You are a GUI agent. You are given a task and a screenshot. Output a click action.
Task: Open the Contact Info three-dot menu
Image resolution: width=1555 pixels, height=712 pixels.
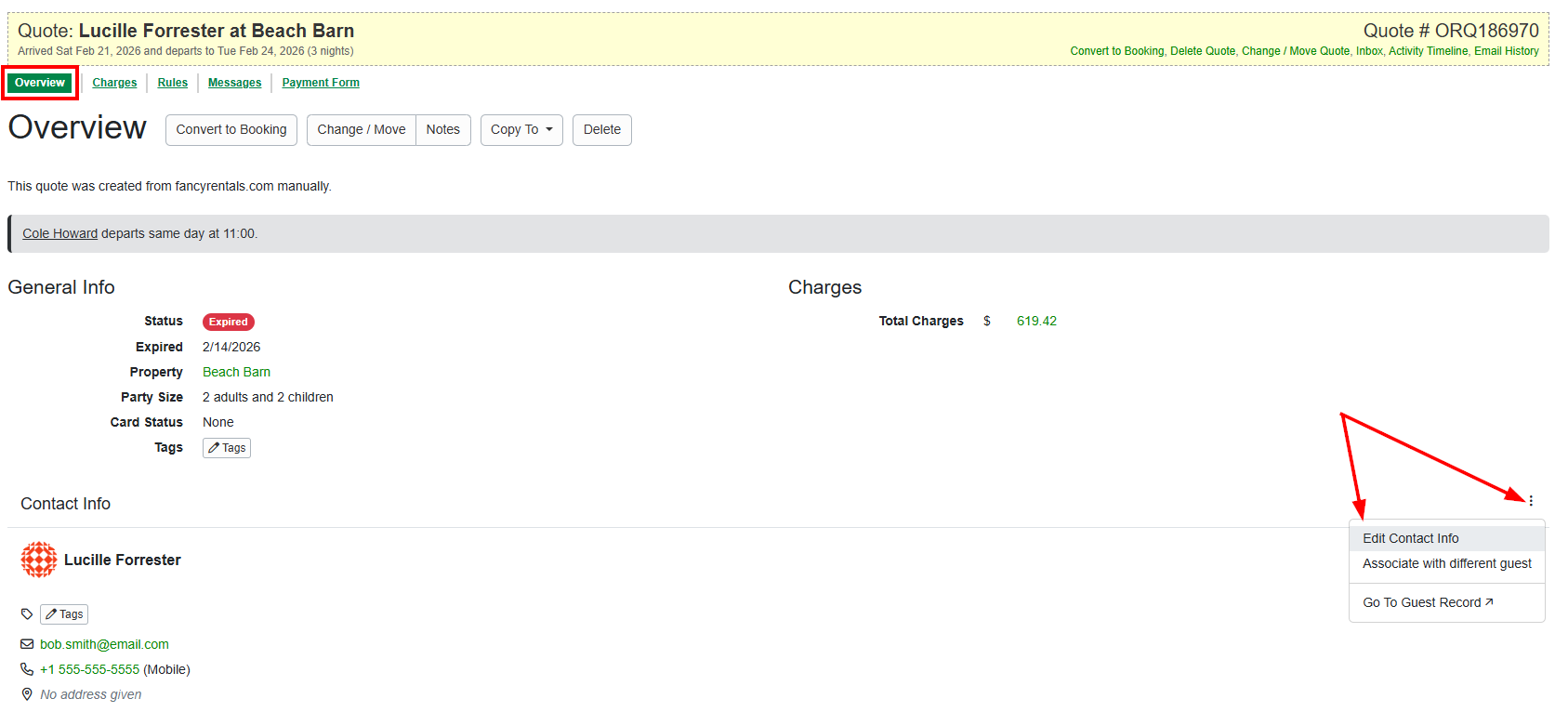1530,501
